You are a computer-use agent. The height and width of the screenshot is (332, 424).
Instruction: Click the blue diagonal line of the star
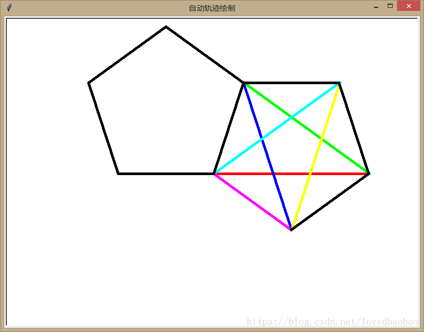pyautogui.click(x=268, y=156)
